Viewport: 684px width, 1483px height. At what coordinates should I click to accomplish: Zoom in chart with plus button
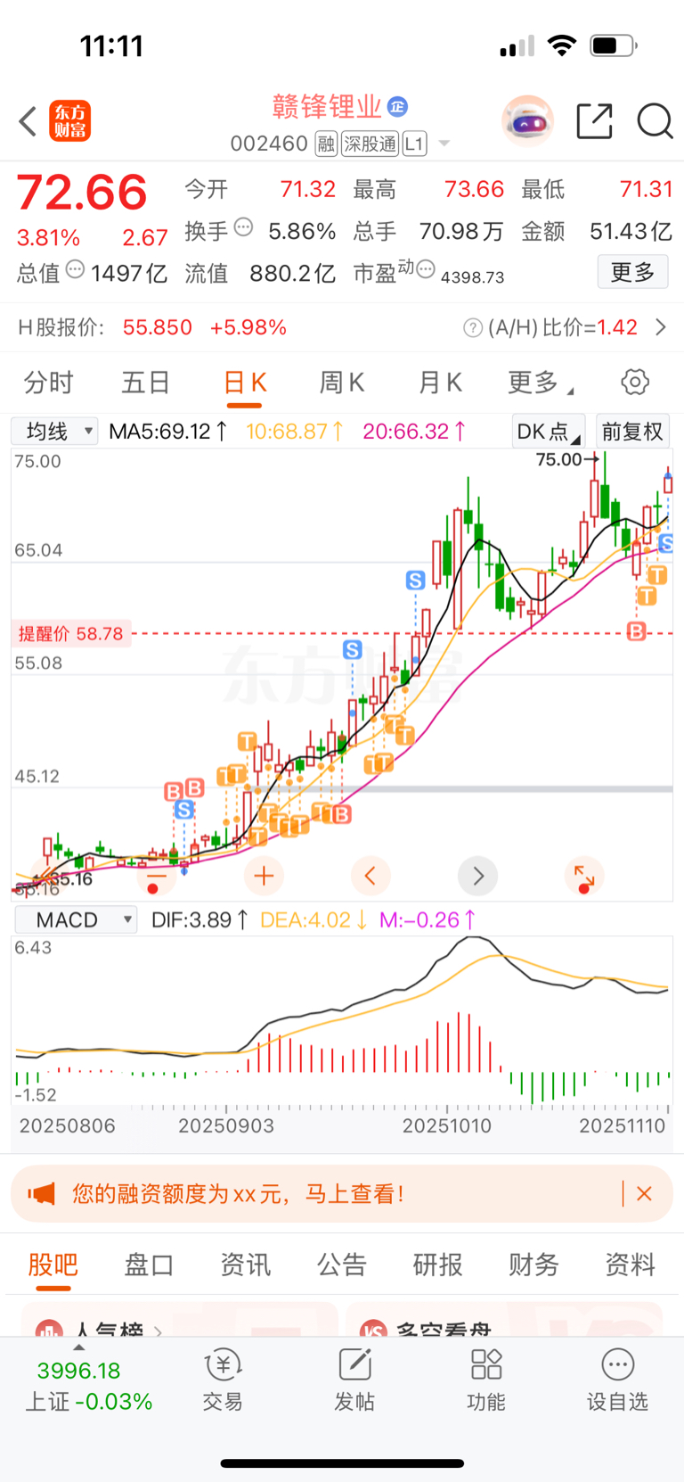point(264,877)
